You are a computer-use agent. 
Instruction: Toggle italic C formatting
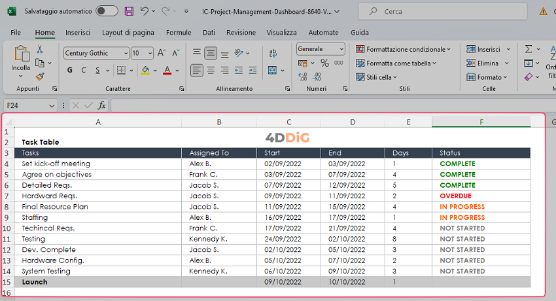click(84, 71)
